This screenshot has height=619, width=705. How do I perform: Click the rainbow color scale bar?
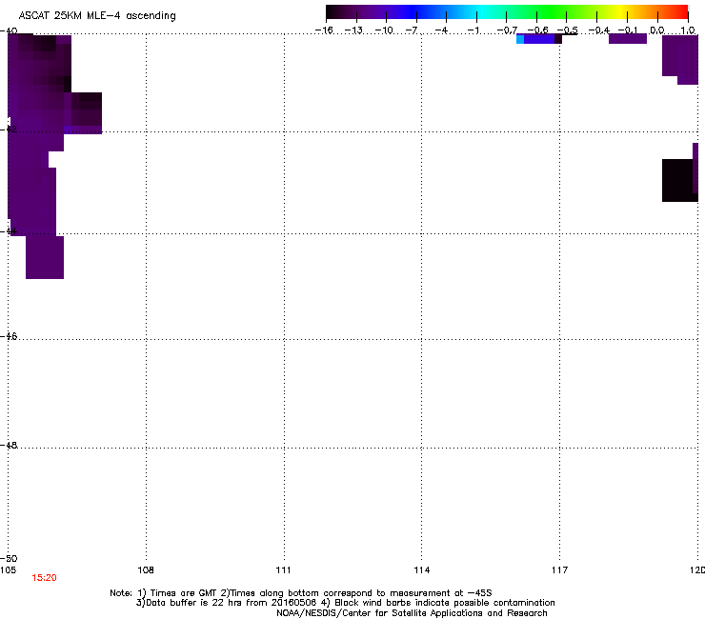[507, 12]
